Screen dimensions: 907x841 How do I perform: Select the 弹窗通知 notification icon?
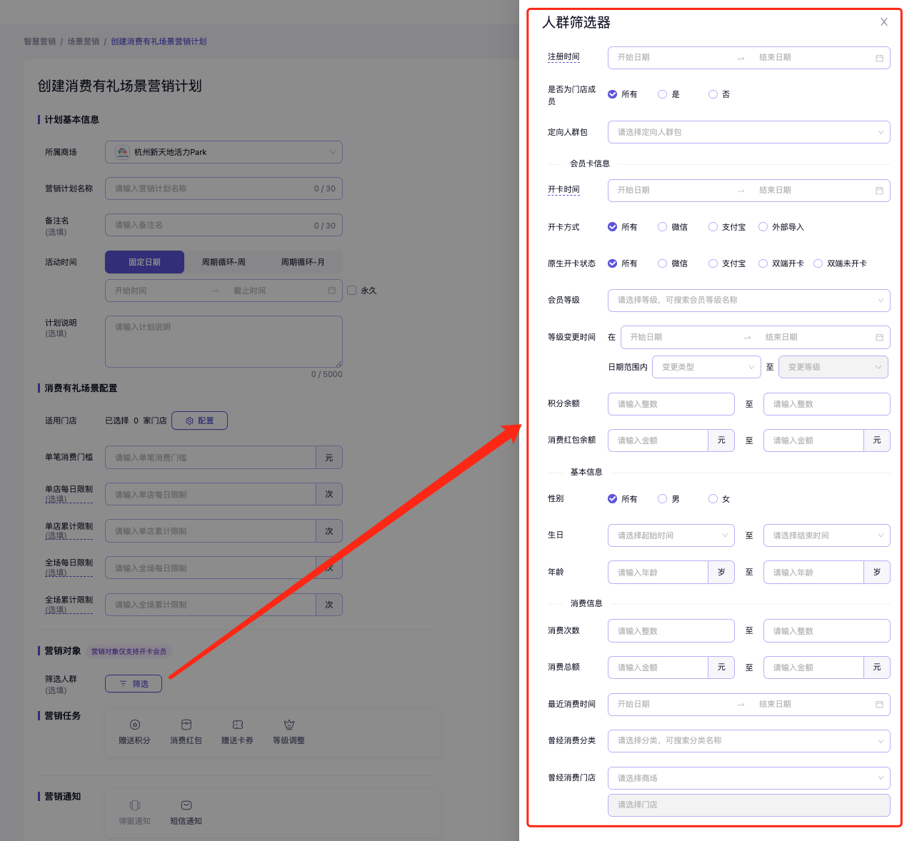coord(135,805)
